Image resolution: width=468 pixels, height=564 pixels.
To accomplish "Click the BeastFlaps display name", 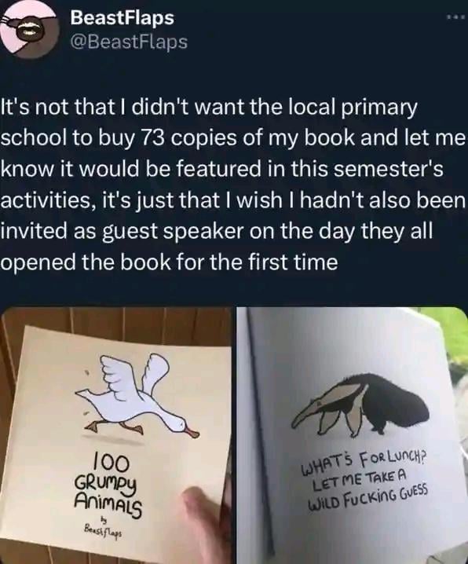I will (122, 18).
